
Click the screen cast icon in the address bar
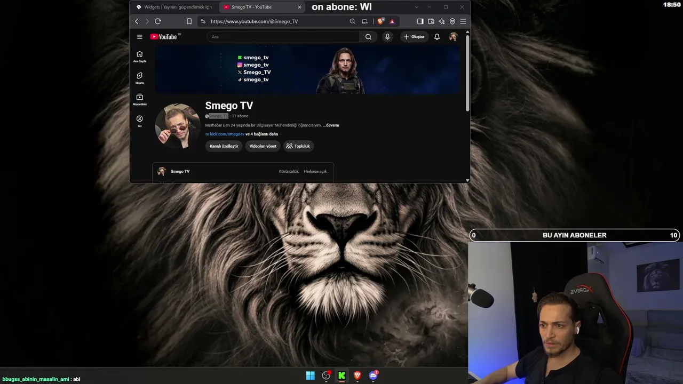[x=364, y=21]
